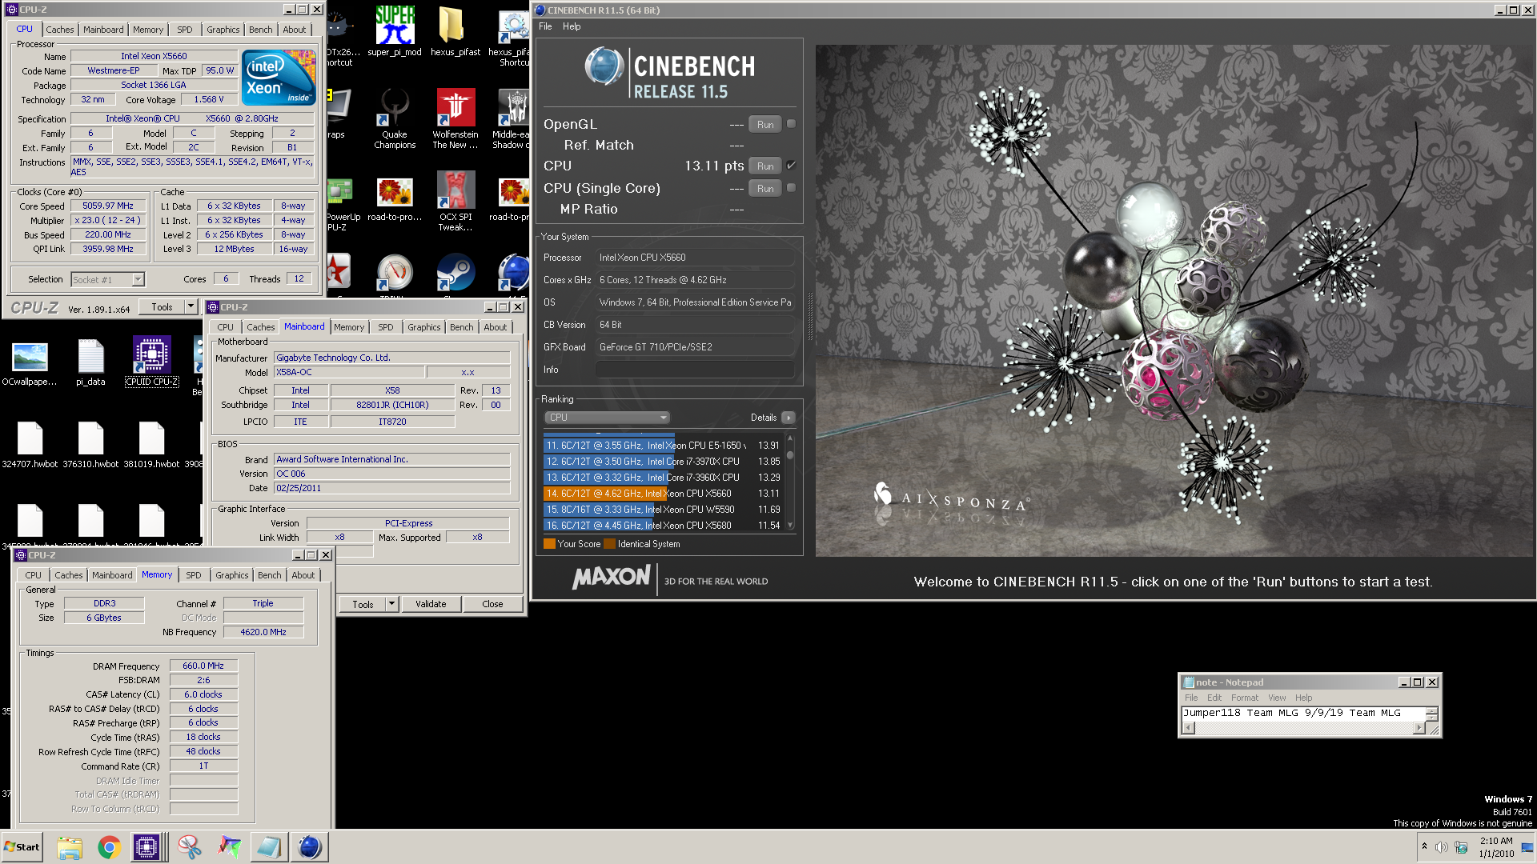
Task: Open the hexus_pifast folder icon
Action: (x=455, y=32)
